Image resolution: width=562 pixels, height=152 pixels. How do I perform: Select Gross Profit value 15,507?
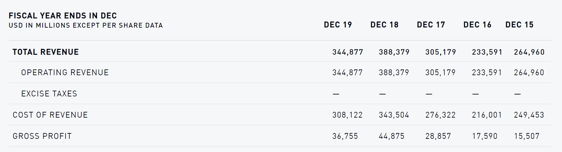(x=527, y=136)
